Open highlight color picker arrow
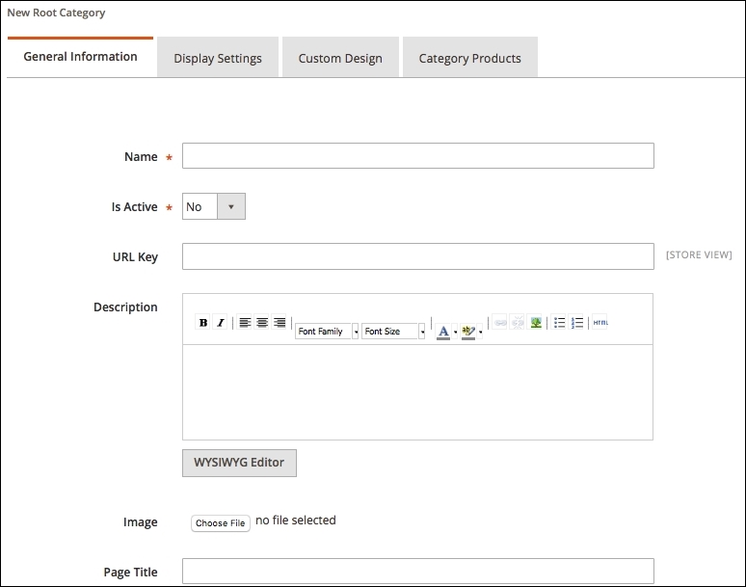The width and height of the screenshot is (746, 587). point(480,332)
